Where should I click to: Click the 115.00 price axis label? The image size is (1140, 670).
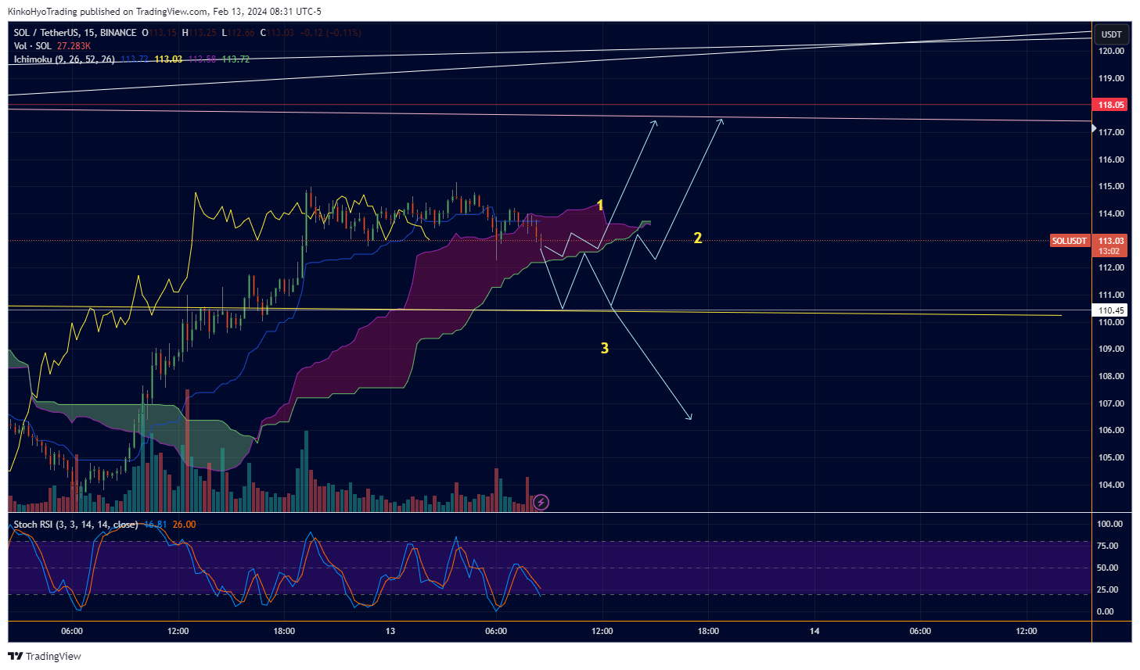click(1111, 186)
